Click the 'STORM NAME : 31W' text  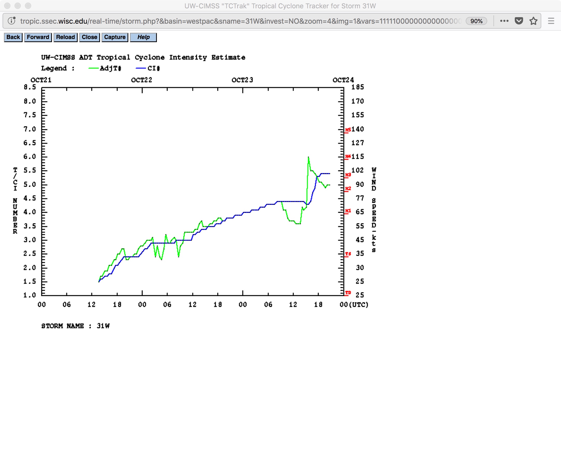(76, 326)
